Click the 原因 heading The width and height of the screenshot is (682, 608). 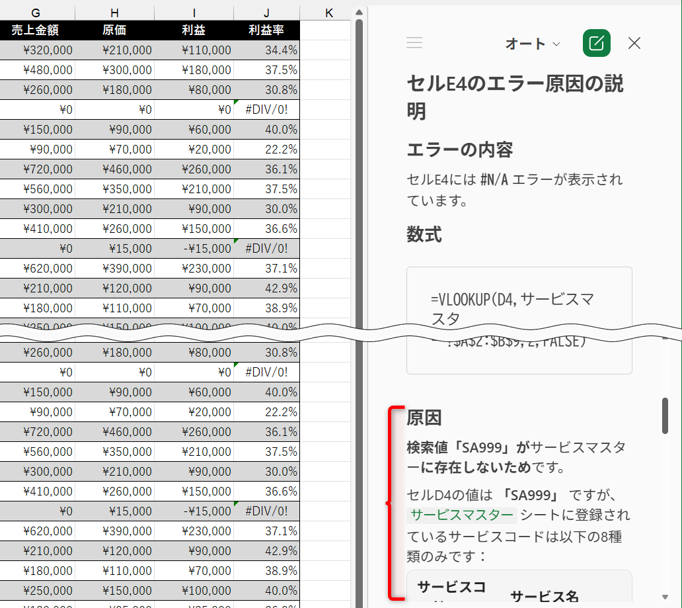tap(424, 417)
